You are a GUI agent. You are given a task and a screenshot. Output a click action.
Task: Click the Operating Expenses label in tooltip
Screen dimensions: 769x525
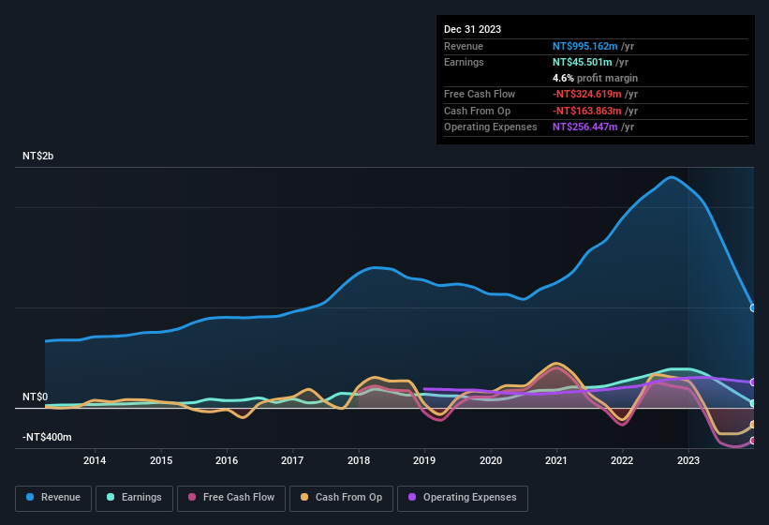click(x=491, y=127)
